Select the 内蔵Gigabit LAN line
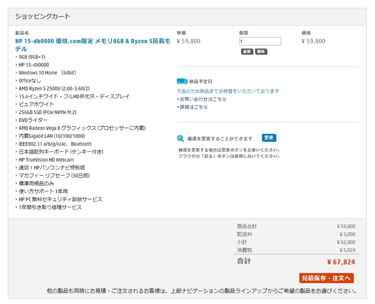Screen dimensions: 375x304 coord(52,136)
